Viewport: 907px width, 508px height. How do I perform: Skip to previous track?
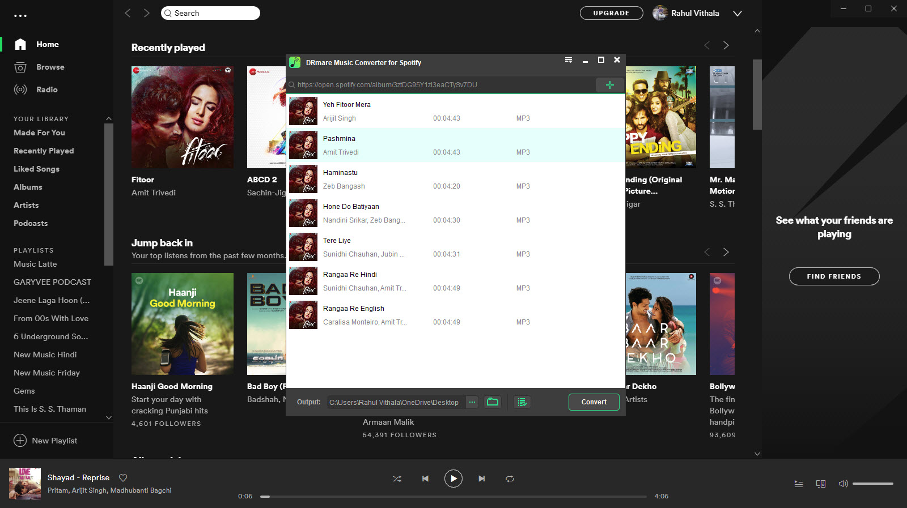[x=425, y=479]
